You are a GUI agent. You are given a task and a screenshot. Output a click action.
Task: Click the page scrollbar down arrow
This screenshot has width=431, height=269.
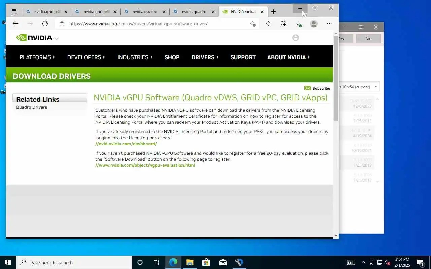(x=336, y=236)
